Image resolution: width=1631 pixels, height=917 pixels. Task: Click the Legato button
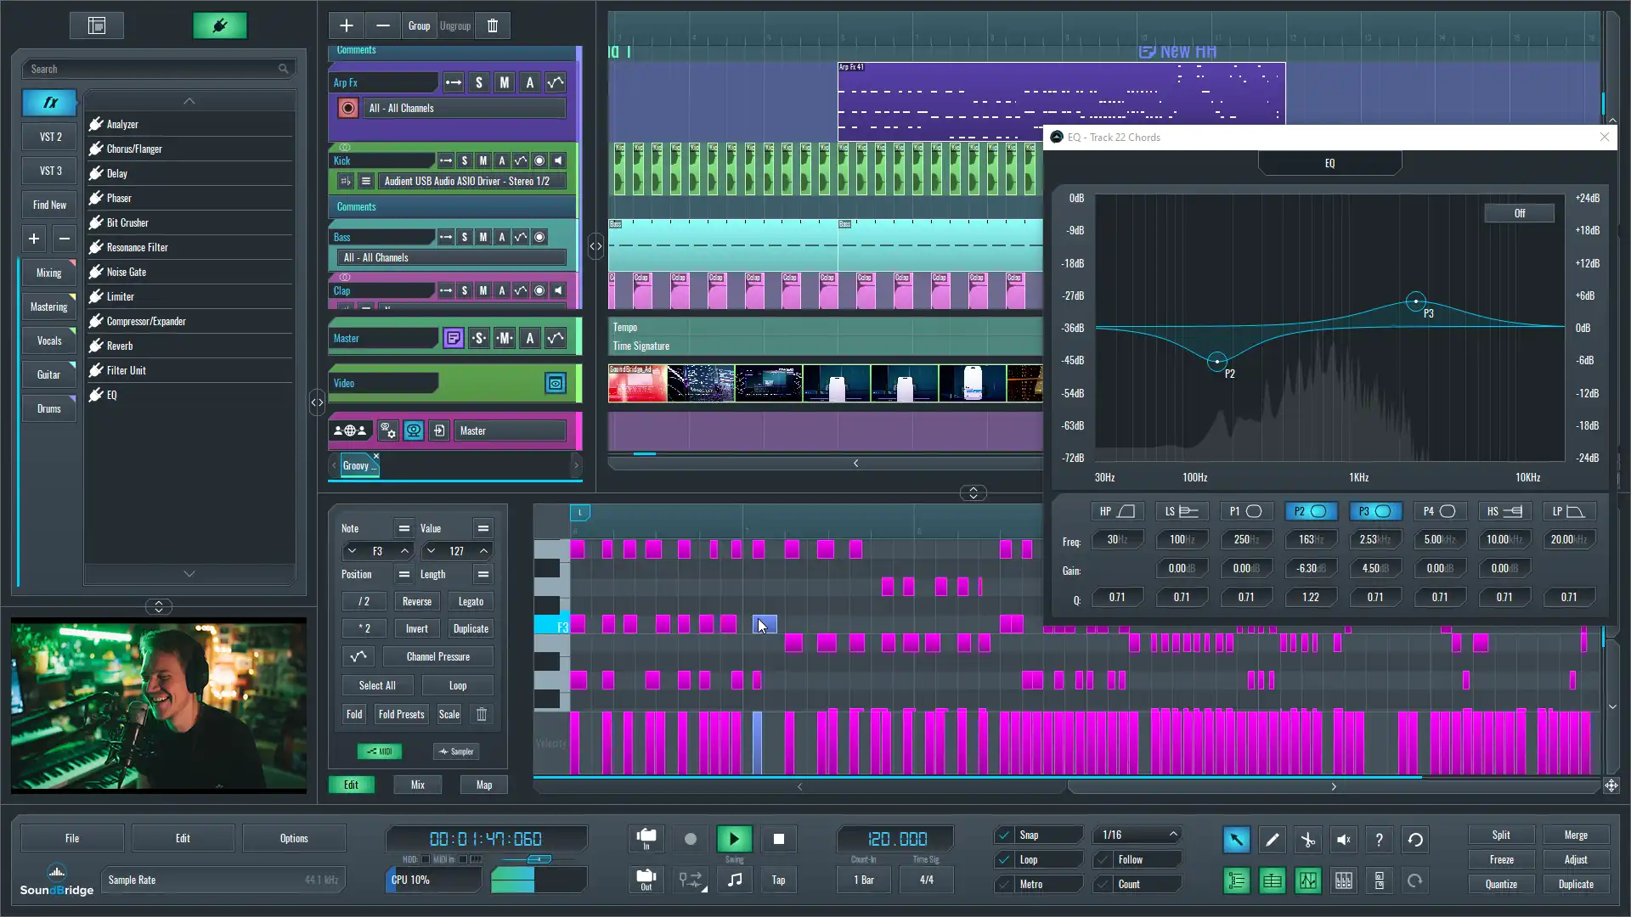pos(471,601)
